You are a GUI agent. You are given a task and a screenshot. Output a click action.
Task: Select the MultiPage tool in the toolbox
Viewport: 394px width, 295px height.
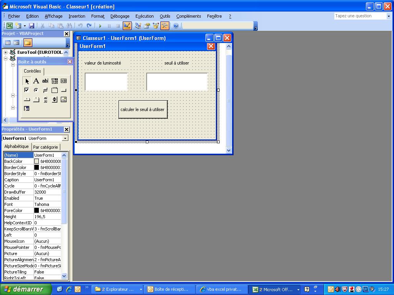(36, 99)
